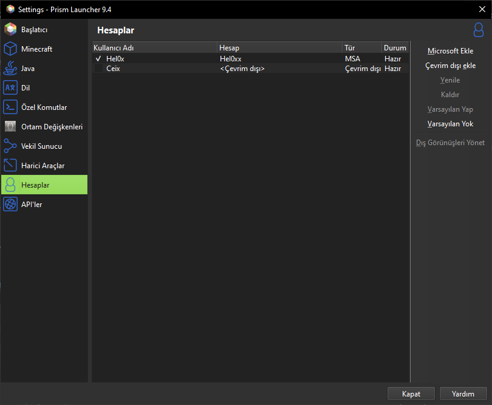This screenshot has height=405, width=492.
Task: Click the Başlatıcı launcher icon in sidebar
Action: tap(10, 30)
